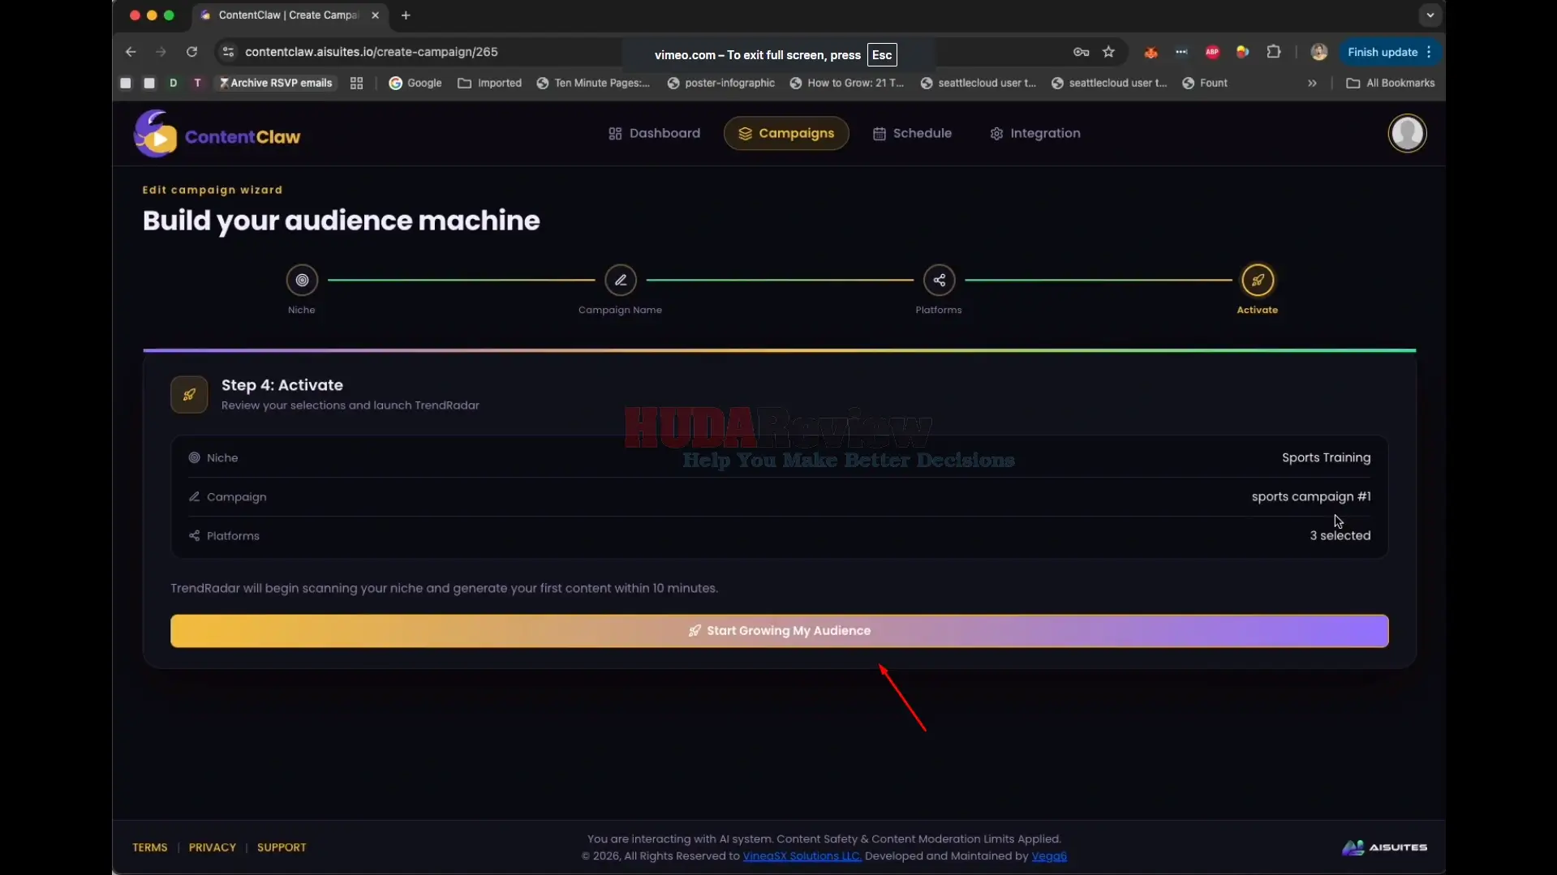
Task: Open the Integration nav item
Action: pos(1035,133)
